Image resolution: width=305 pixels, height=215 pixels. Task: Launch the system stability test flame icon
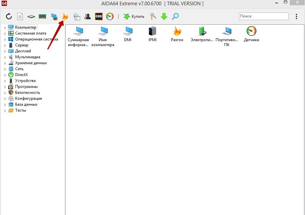(65, 16)
